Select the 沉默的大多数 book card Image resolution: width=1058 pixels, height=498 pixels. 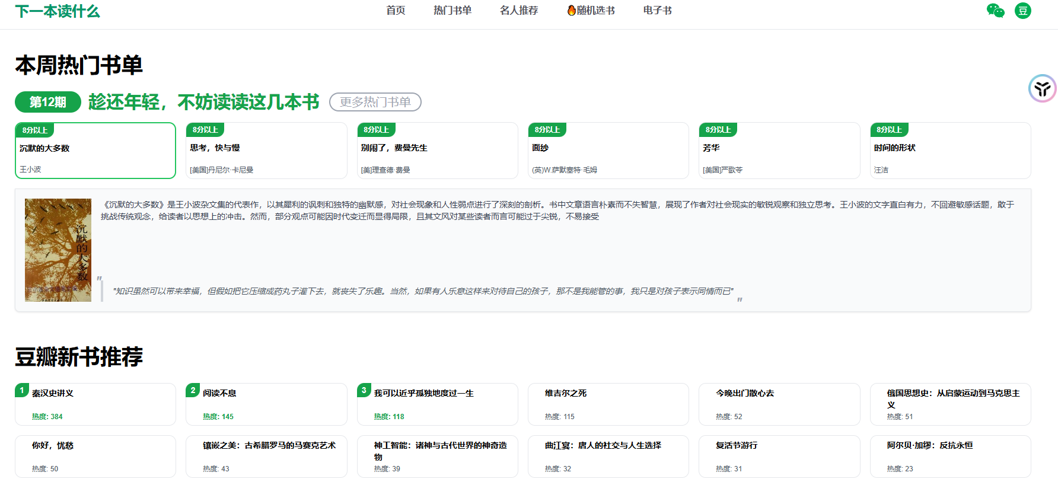coord(95,151)
